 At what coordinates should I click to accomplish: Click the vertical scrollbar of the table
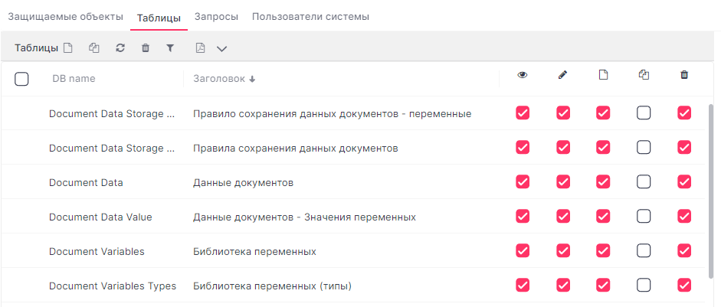point(710,191)
